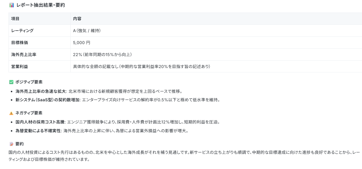Click the 5,000 円 target price value
Viewport: 362px width, 169px height.
point(81,43)
